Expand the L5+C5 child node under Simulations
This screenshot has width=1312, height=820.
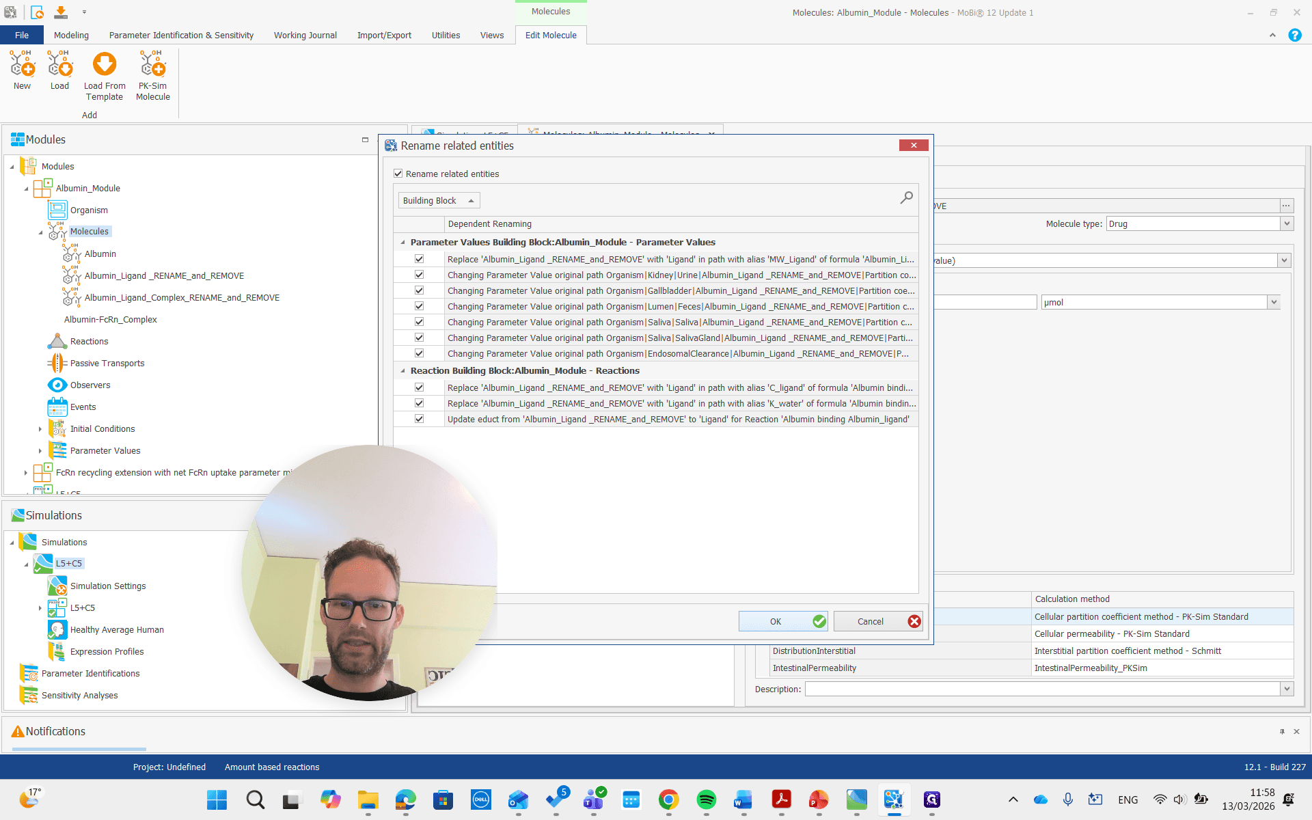coord(40,608)
